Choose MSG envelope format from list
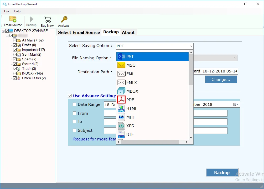The image size is (264, 189). [x=152, y=65]
